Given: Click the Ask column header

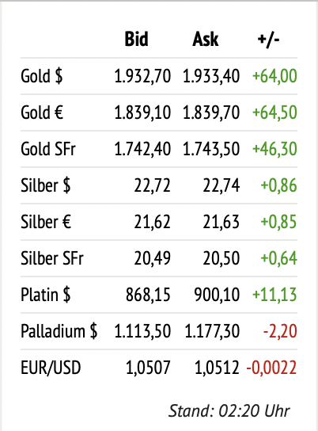Looking at the screenshot, I should [x=206, y=39].
